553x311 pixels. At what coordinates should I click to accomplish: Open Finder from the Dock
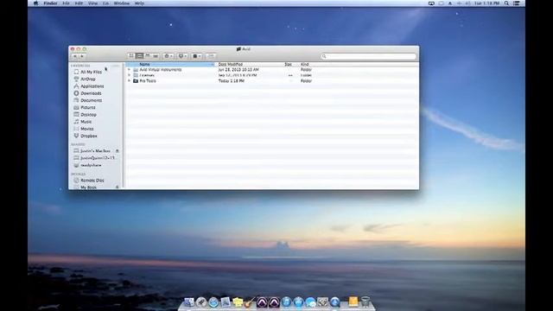(x=189, y=302)
